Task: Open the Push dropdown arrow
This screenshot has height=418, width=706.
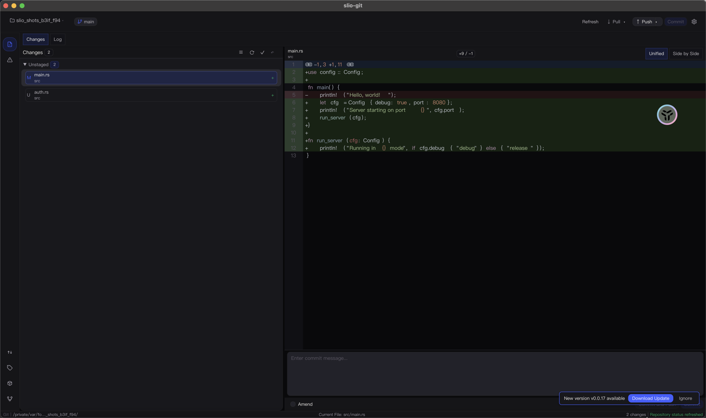Action: point(657,22)
